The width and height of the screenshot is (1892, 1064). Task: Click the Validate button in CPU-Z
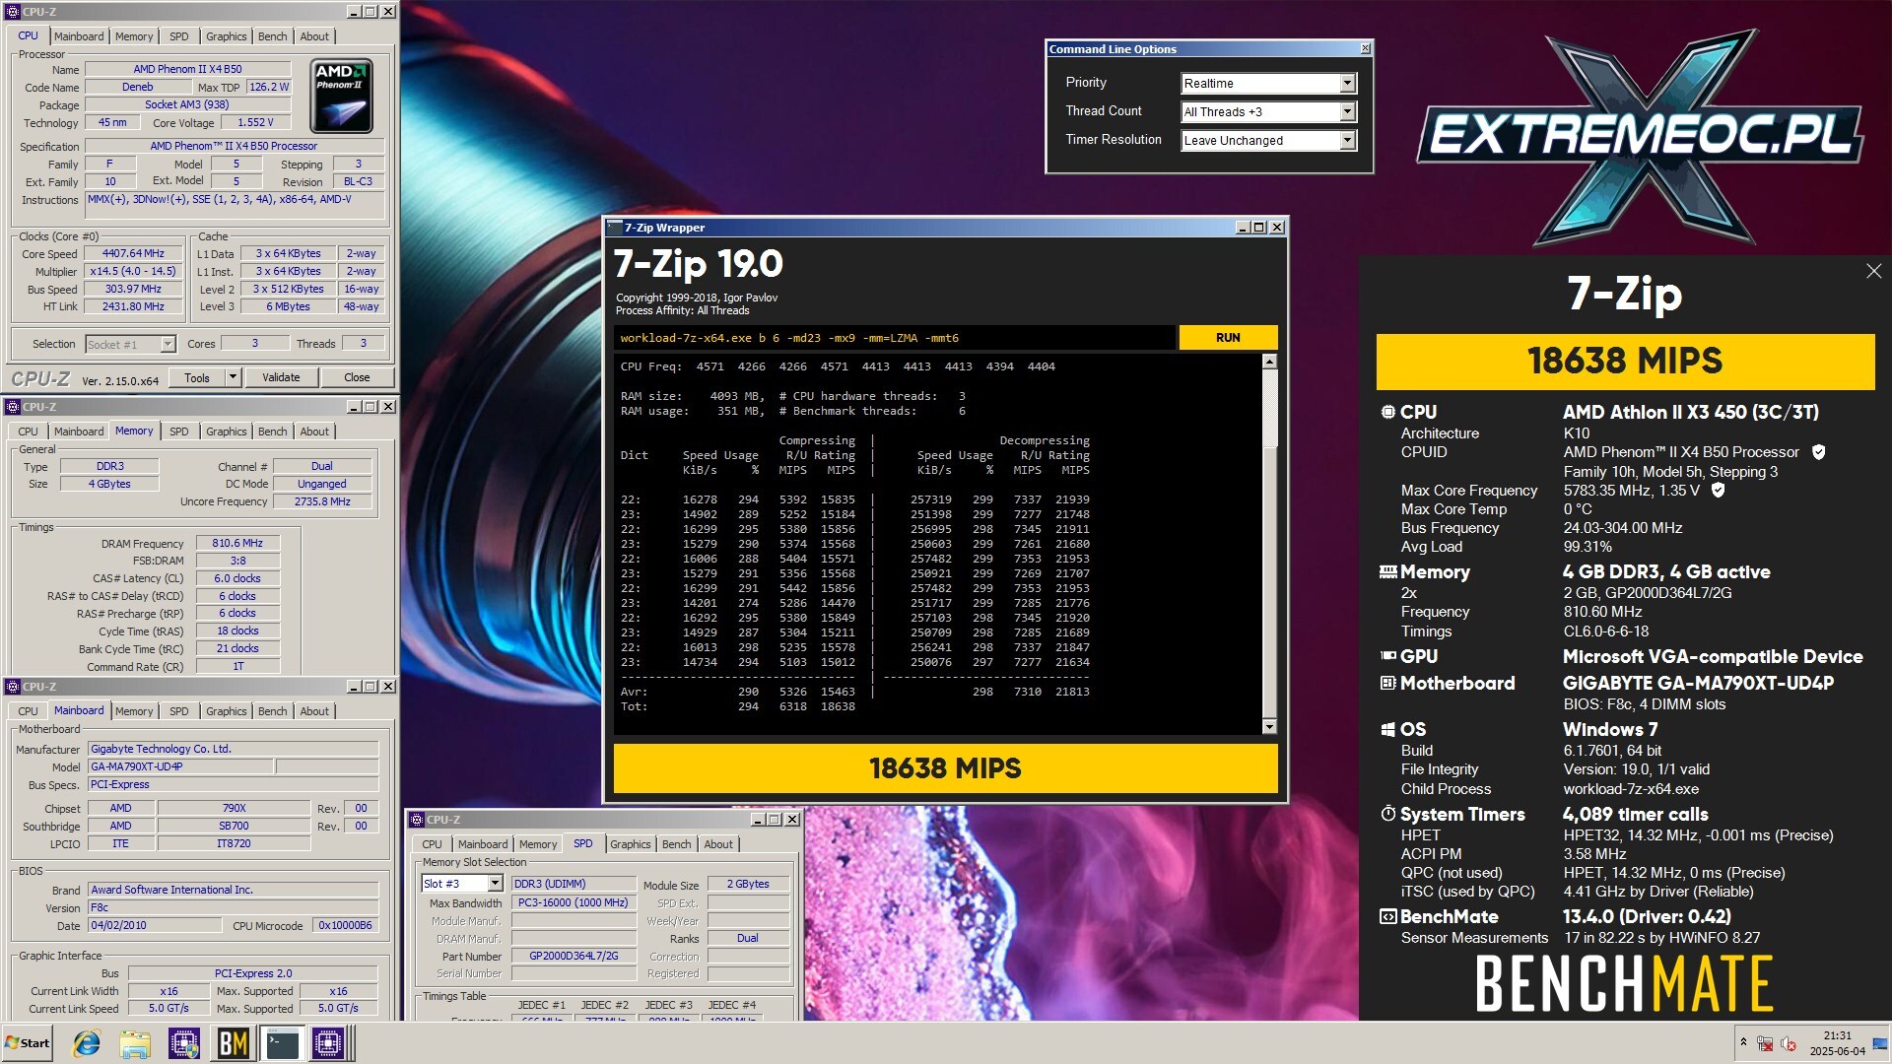click(x=281, y=377)
